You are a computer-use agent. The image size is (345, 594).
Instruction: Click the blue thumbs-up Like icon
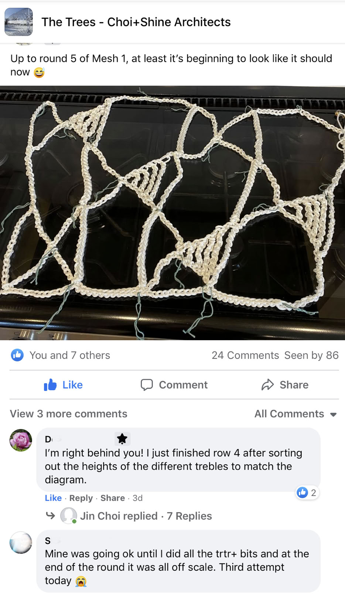50,385
